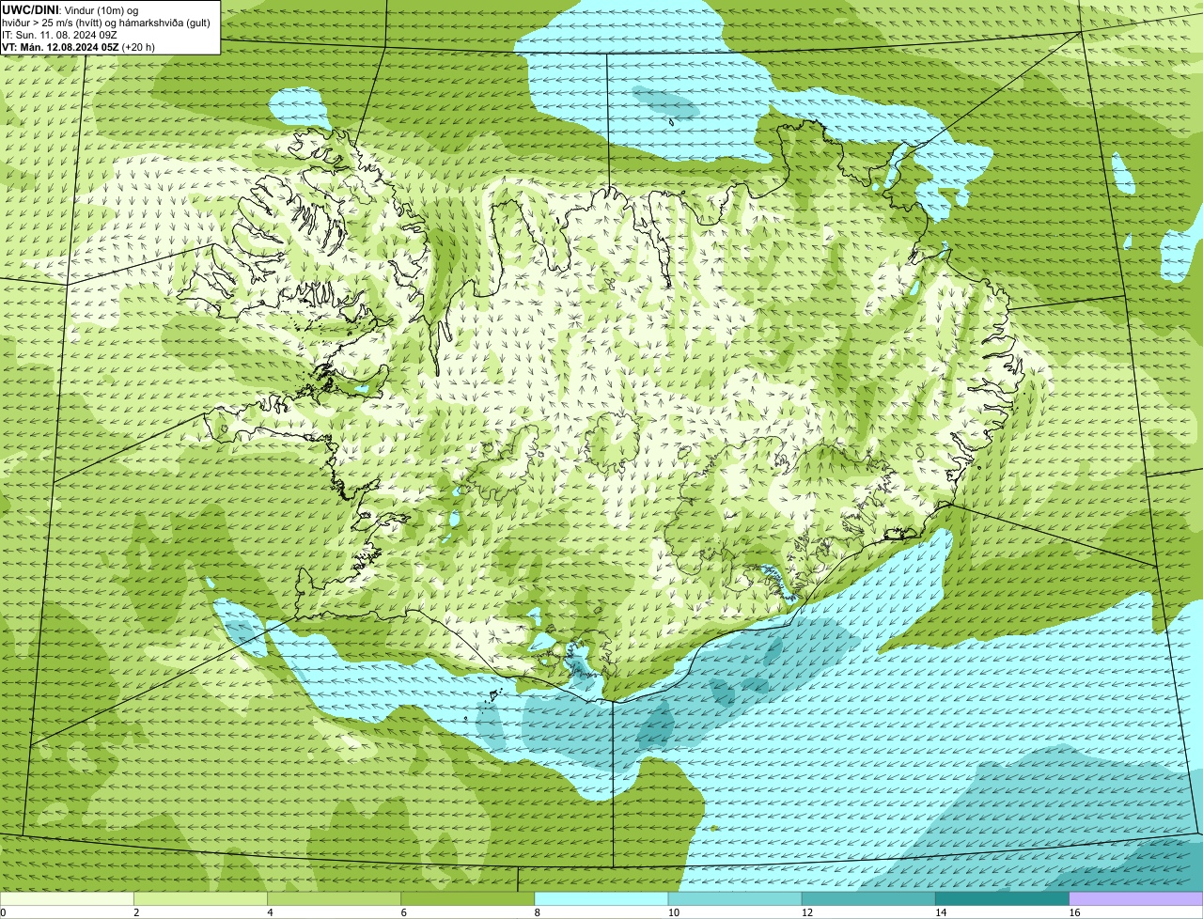Select the 2–4 m/s light yellow-green legend segment
1203x919 pixels.
click(201, 898)
